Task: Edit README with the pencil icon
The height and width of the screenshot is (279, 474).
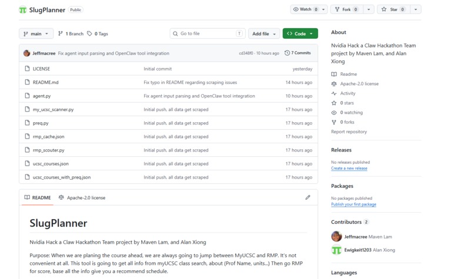Action: pos(308,197)
